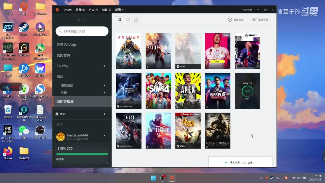Open Jedi Fallen Order tile
325x183 pixels.
(x=129, y=131)
